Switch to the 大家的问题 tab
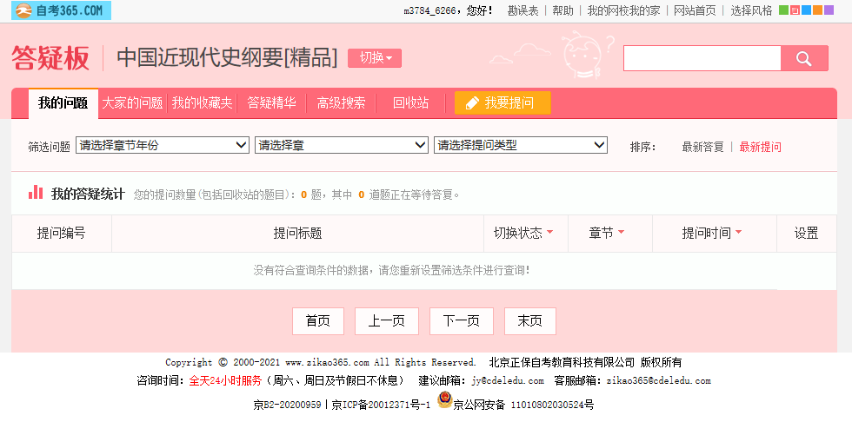Screen dimensions: 852x422 132,102
